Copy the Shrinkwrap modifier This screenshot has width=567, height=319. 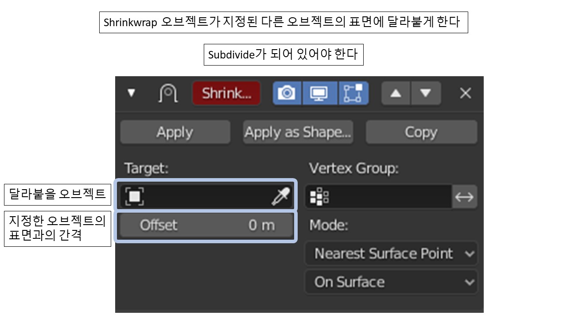point(421,132)
